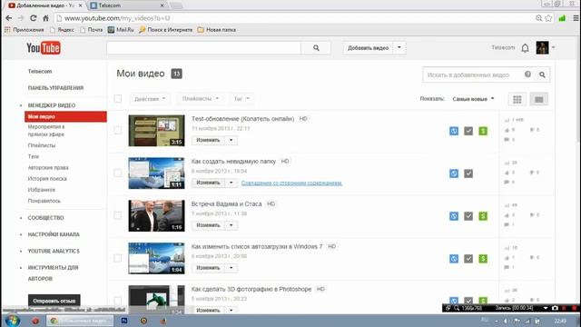This screenshot has width=581, height=327.
Task: Click blue privacy icon for Встреча Вадима и Стаса
Action: coord(454,216)
